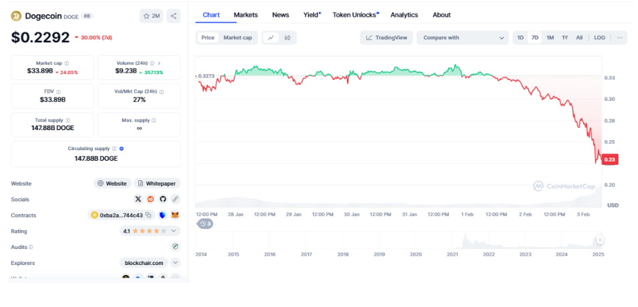Open the X (Twitter) social link

click(138, 200)
